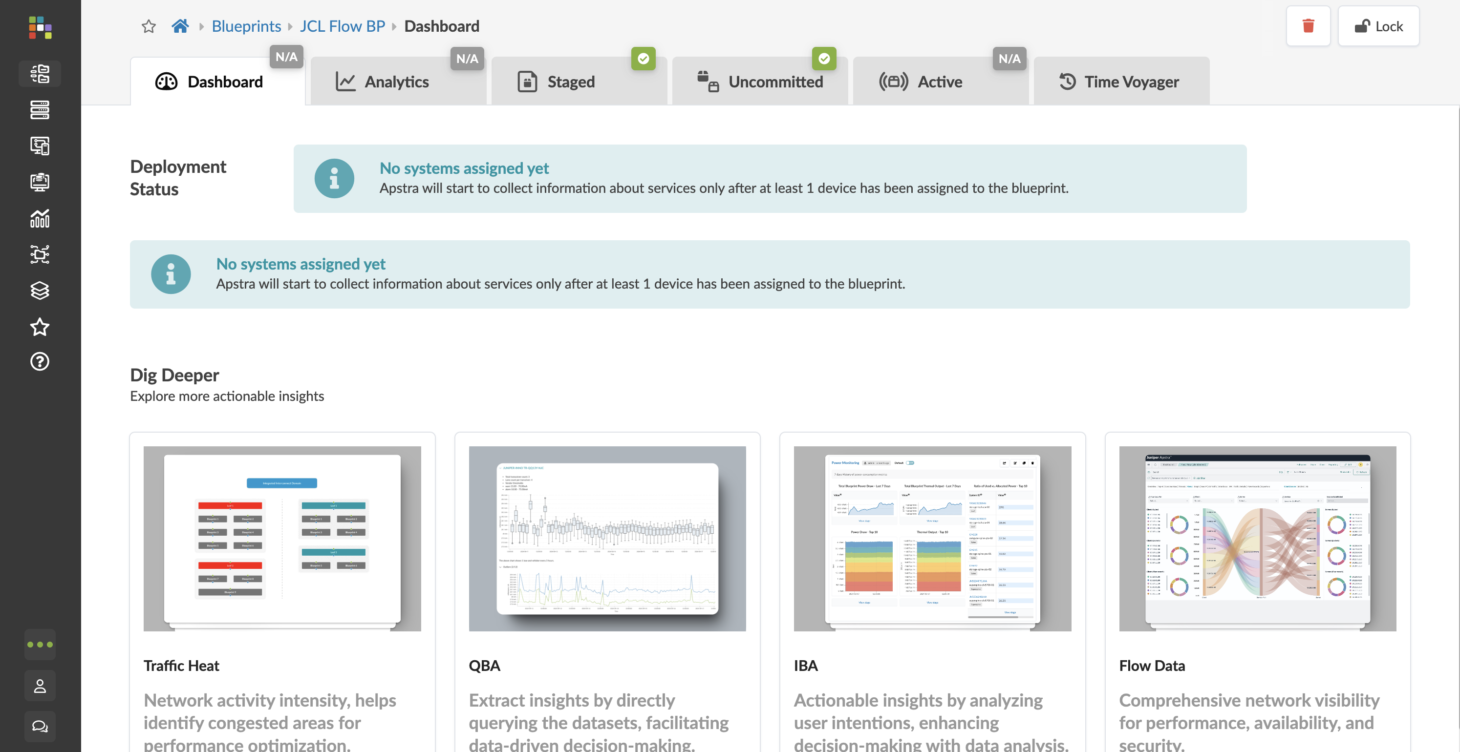The image size is (1460, 752).
Task: Open the Help question mark icon
Action: 40,361
